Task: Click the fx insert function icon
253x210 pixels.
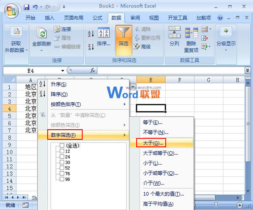Action: click(93, 70)
